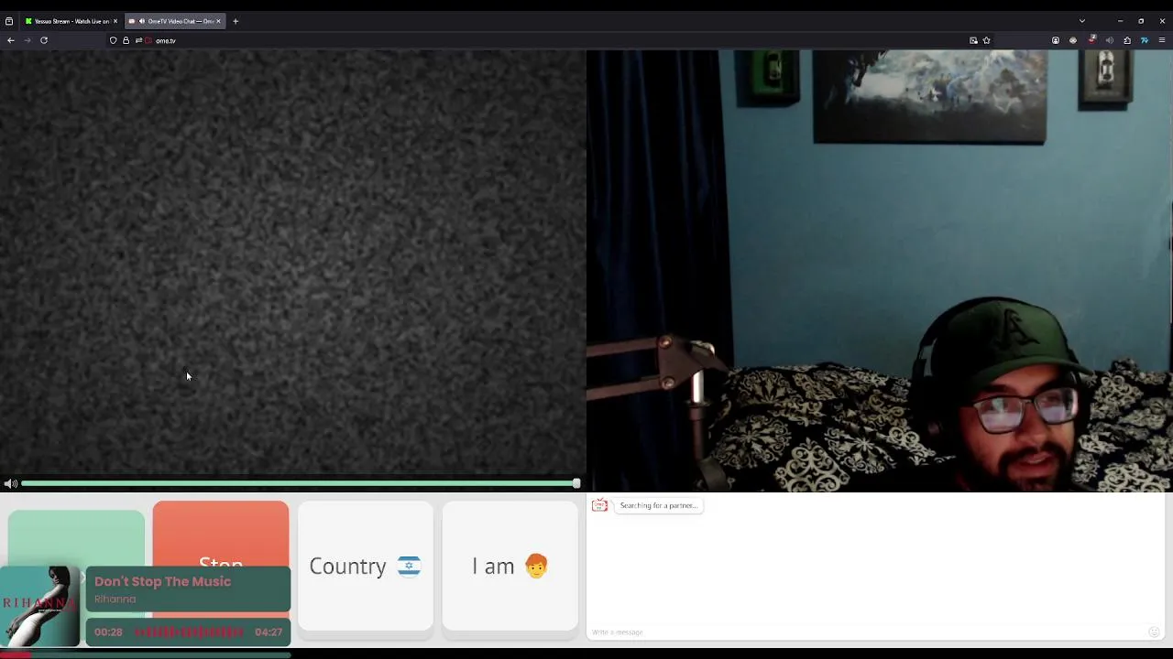
Task: Open the emoji picker in chat
Action: pyautogui.click(x=1154, y=632)
